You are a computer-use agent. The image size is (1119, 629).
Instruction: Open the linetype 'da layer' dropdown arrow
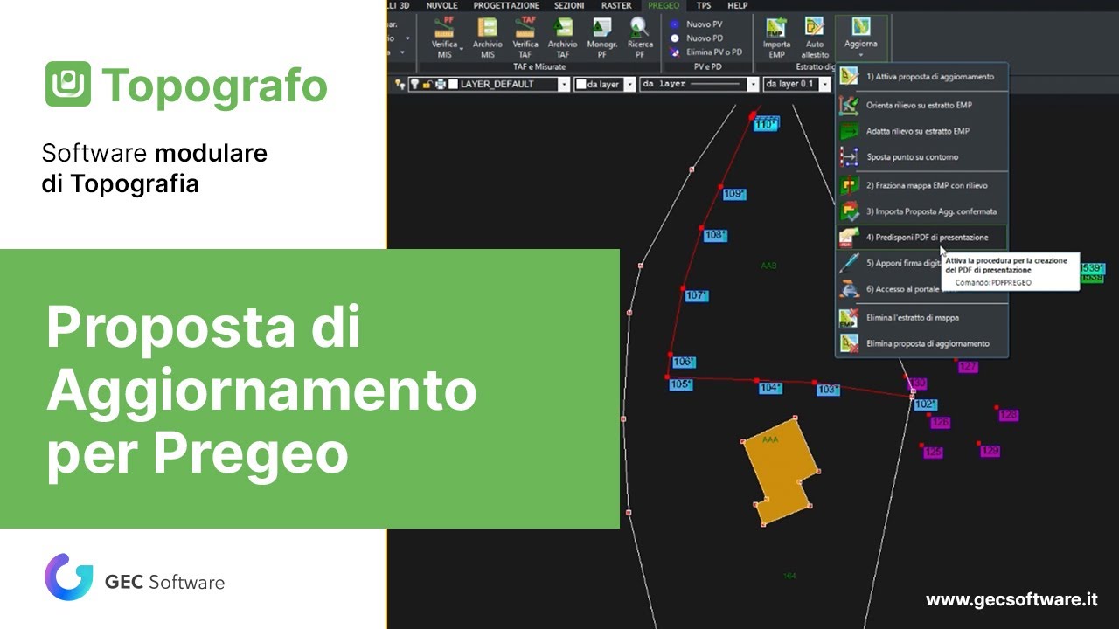tap(753, 85)
